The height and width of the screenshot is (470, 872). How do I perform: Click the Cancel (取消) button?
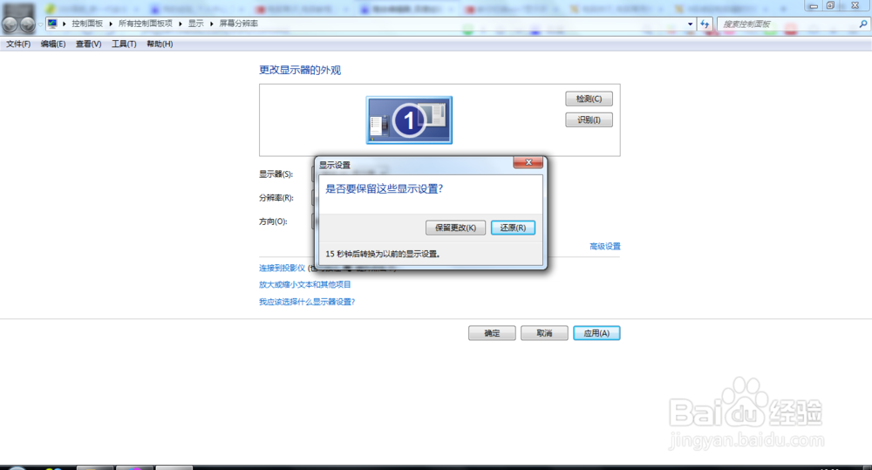click(x=544, y=333)
